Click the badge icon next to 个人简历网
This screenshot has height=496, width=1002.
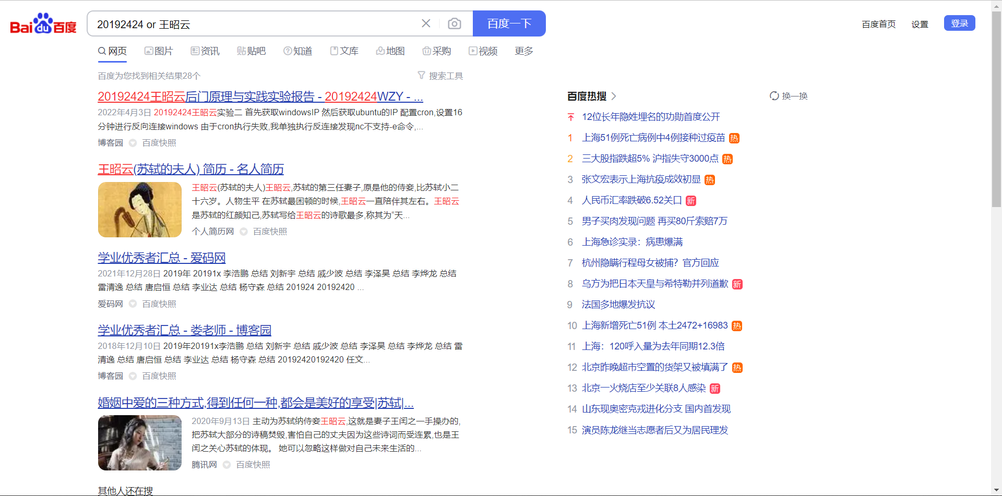[x=244, y=232]
